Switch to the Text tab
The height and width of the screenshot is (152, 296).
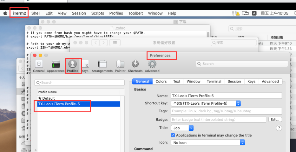(x=177, y=81)
